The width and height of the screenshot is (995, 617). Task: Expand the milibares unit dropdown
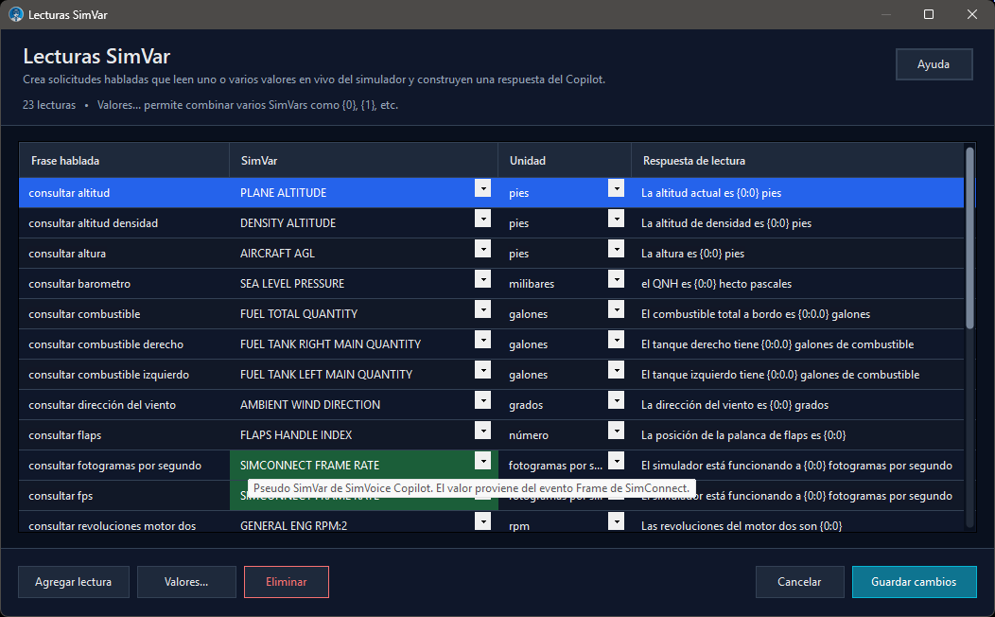[x=616, y=278]
